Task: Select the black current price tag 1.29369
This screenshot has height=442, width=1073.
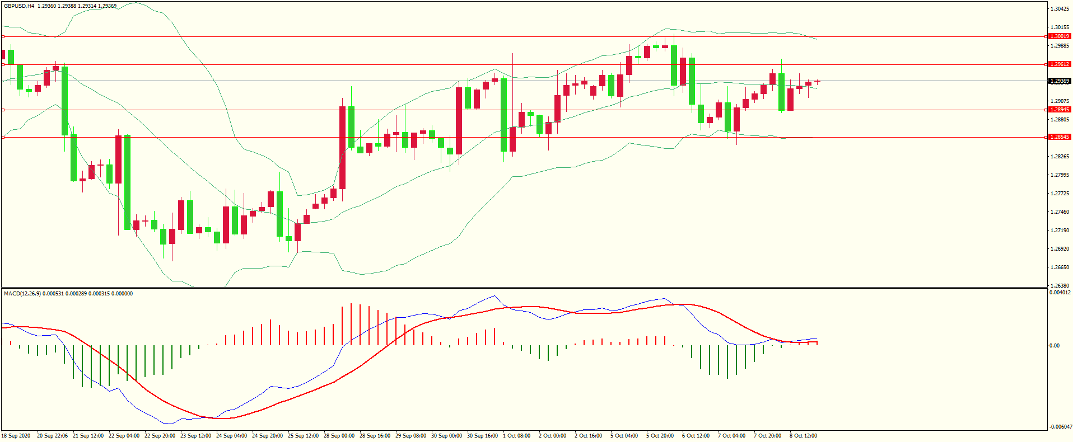Action: click(x=1060, y=81)
